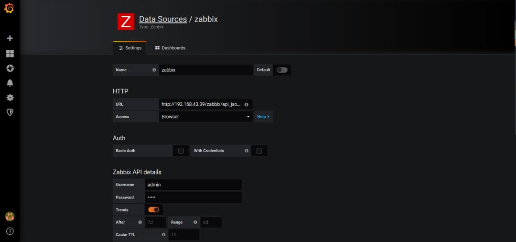This screenshot has height=242, width=516.
Task: Open the Help question mark icon
Action: tap(10, 231)
